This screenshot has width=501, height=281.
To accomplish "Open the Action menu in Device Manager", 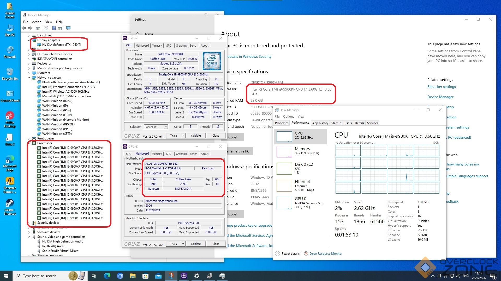I will (37, 22).
